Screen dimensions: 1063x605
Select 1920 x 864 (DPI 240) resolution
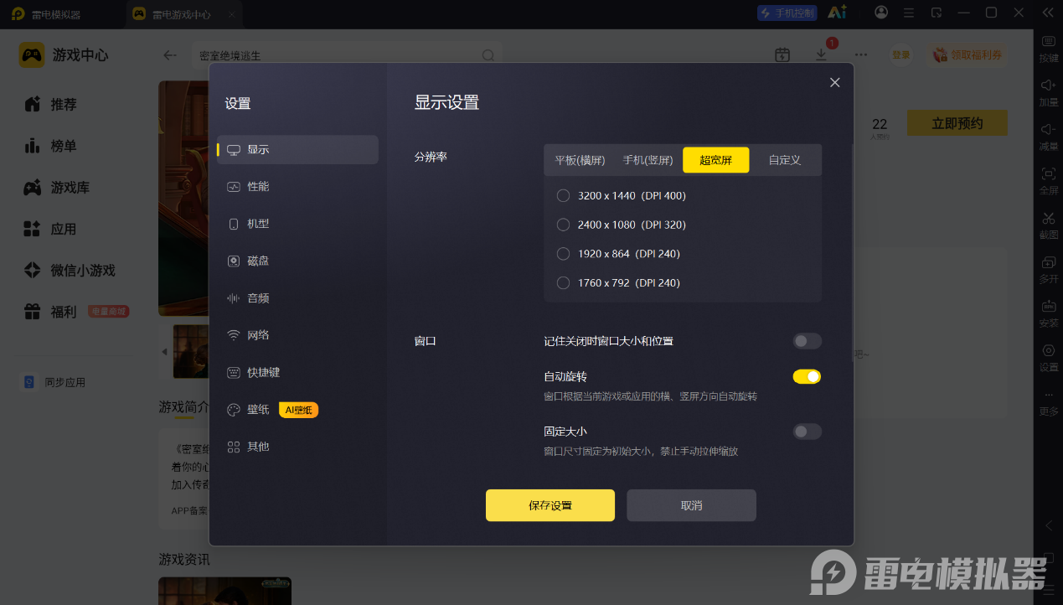(618, 254)
